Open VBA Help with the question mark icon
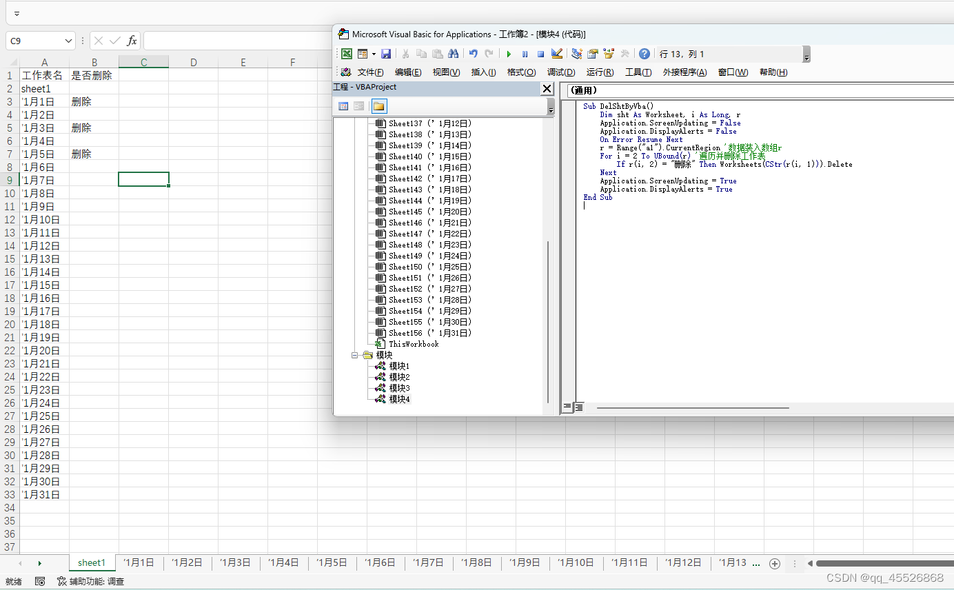954x590 pixels. (643, 53)
